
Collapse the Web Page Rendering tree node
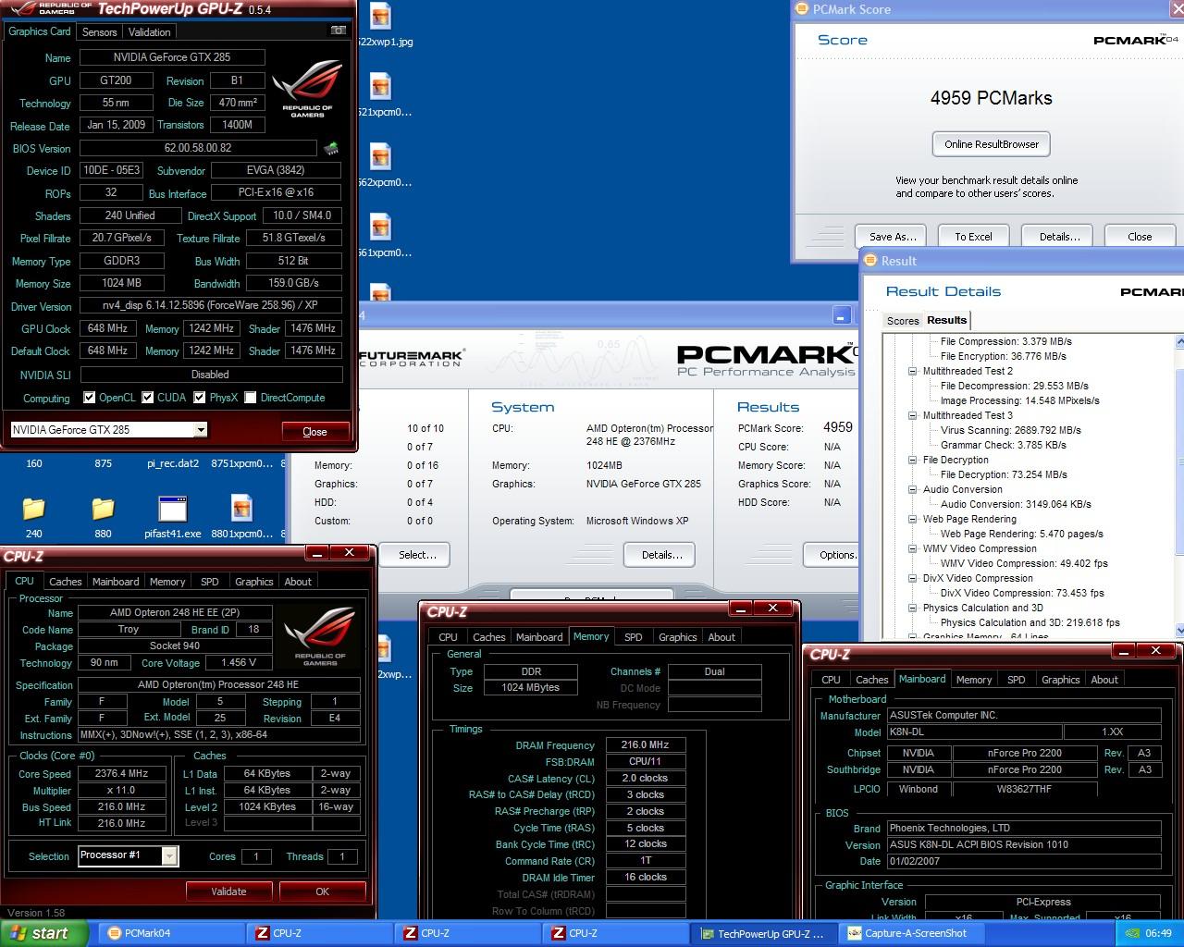coord(913,519)
